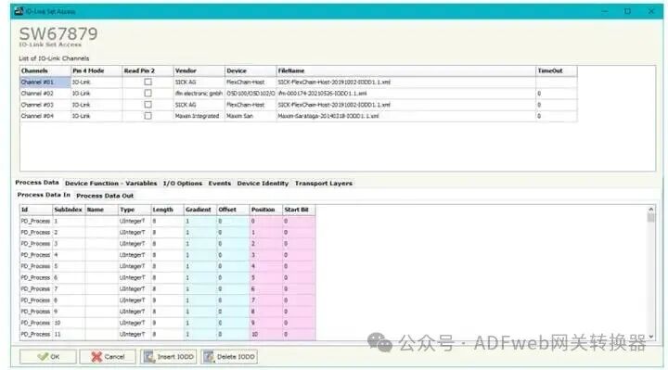Screen dimensions: 668x370
Task: Click the IO-Link Pin 4 Mode cell for Channel #02
Action: (x=96, y=94)
